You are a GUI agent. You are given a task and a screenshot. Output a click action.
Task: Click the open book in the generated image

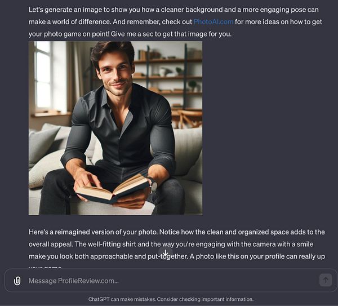(113, 190)
